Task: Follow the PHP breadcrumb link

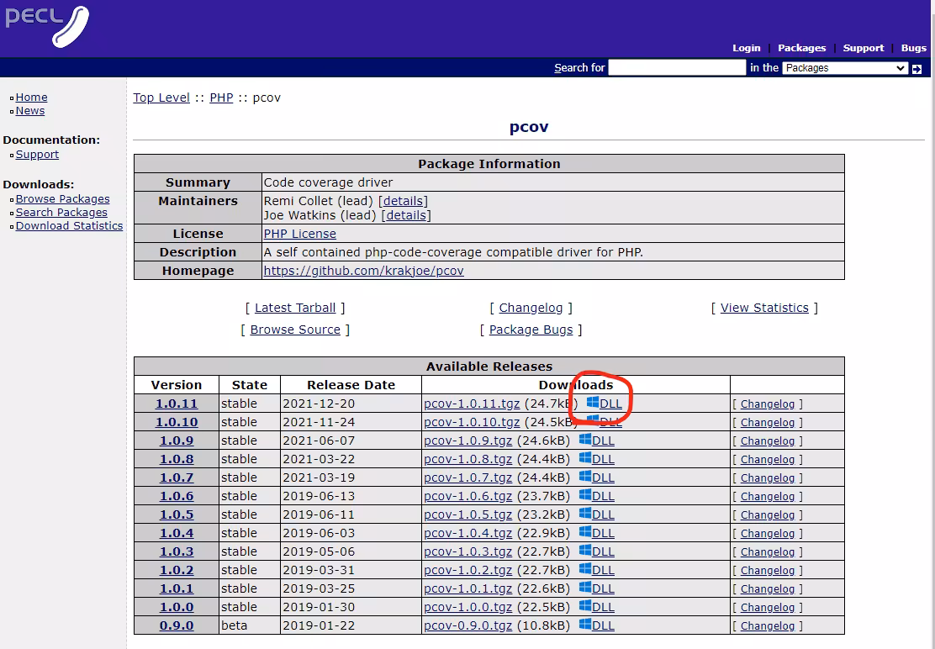Action: pos(221,98)
